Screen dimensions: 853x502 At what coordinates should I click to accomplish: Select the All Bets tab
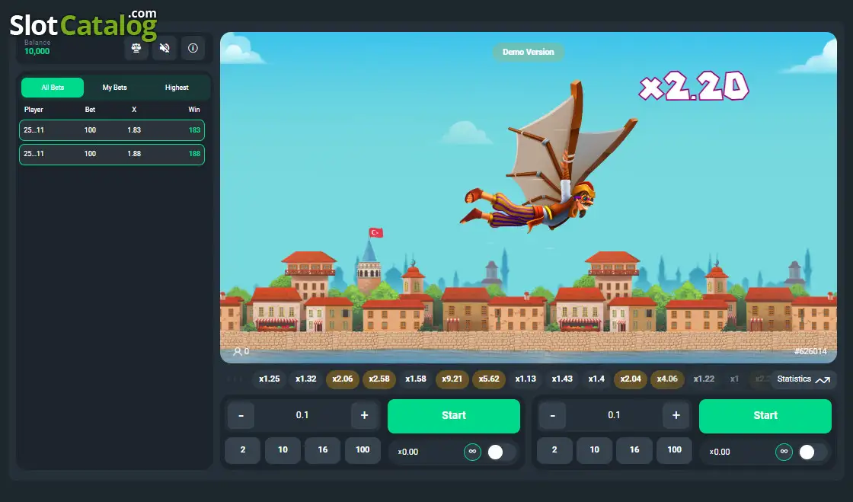pos(53,88)
